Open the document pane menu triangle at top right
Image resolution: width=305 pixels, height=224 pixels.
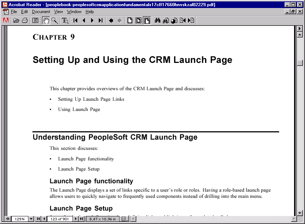click(300, 28)
